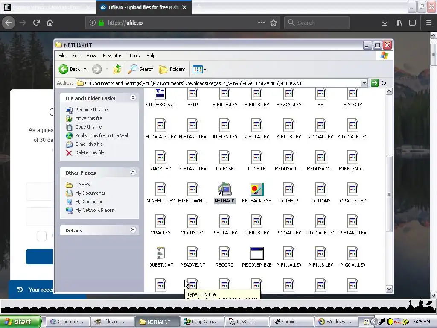Open the File menu
The image size is (437, 328).
(62, 56)
